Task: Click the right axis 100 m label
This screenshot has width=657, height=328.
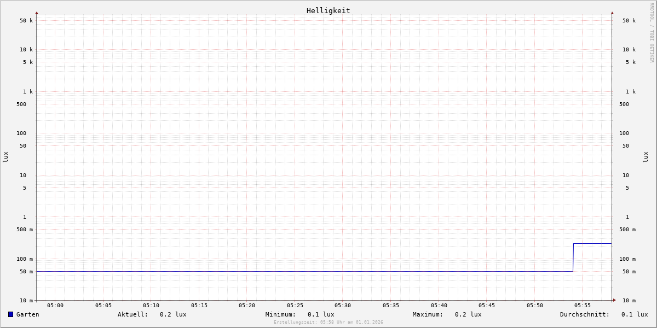Action: [x=627, y=259]
